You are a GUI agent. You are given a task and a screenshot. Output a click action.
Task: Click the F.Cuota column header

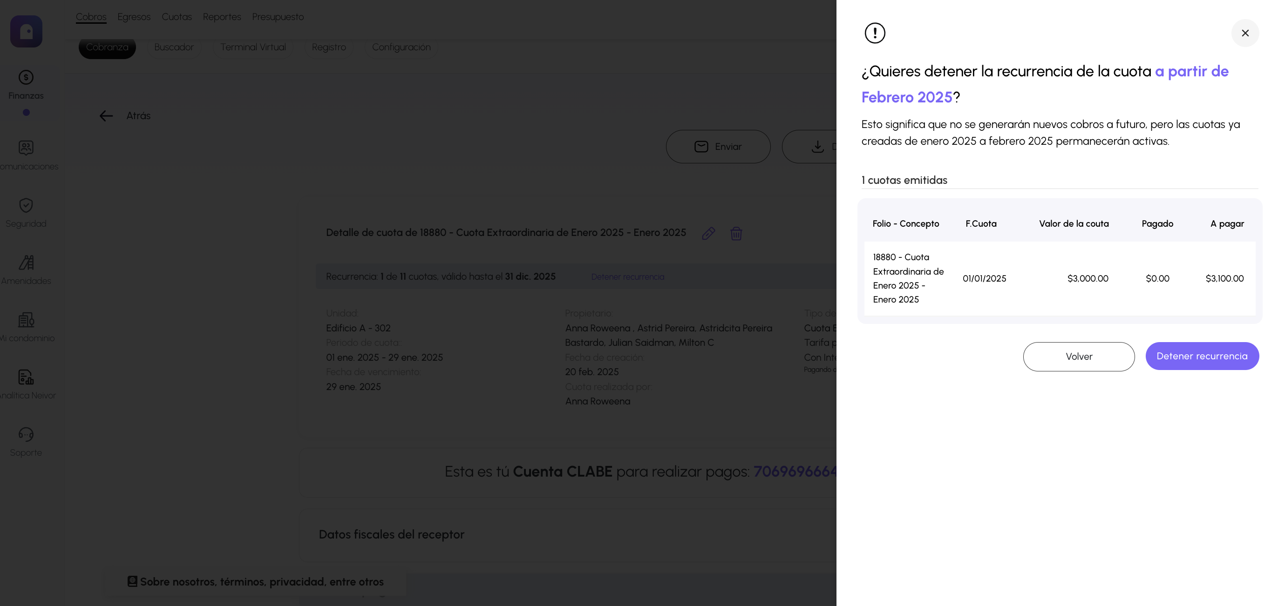tap(981, 224)
